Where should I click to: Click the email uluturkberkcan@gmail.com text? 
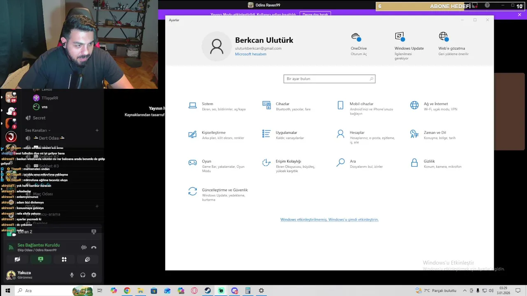click(x=258, y=48)
